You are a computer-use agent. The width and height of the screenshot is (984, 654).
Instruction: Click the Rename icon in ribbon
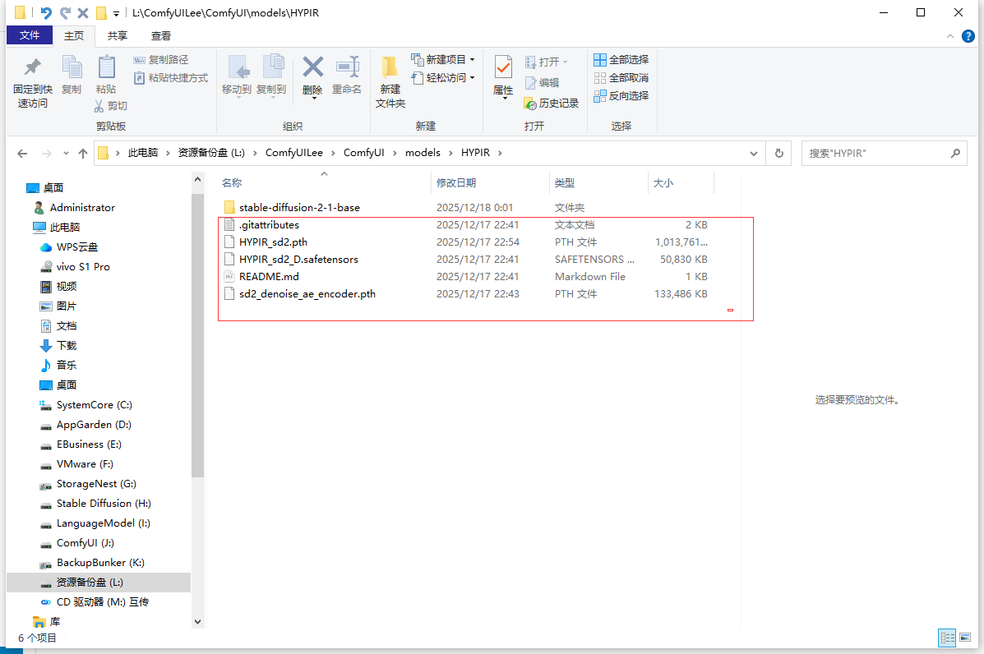(x=347, y=68)
